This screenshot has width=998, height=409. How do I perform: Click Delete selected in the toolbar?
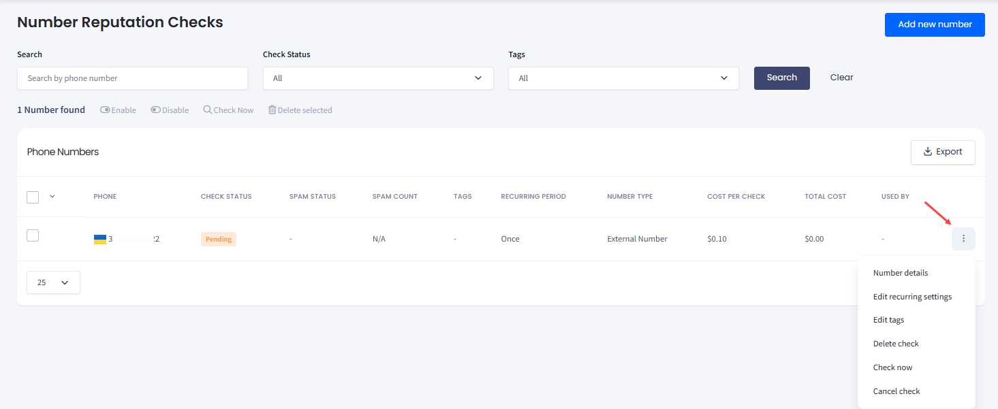(300, 110)
